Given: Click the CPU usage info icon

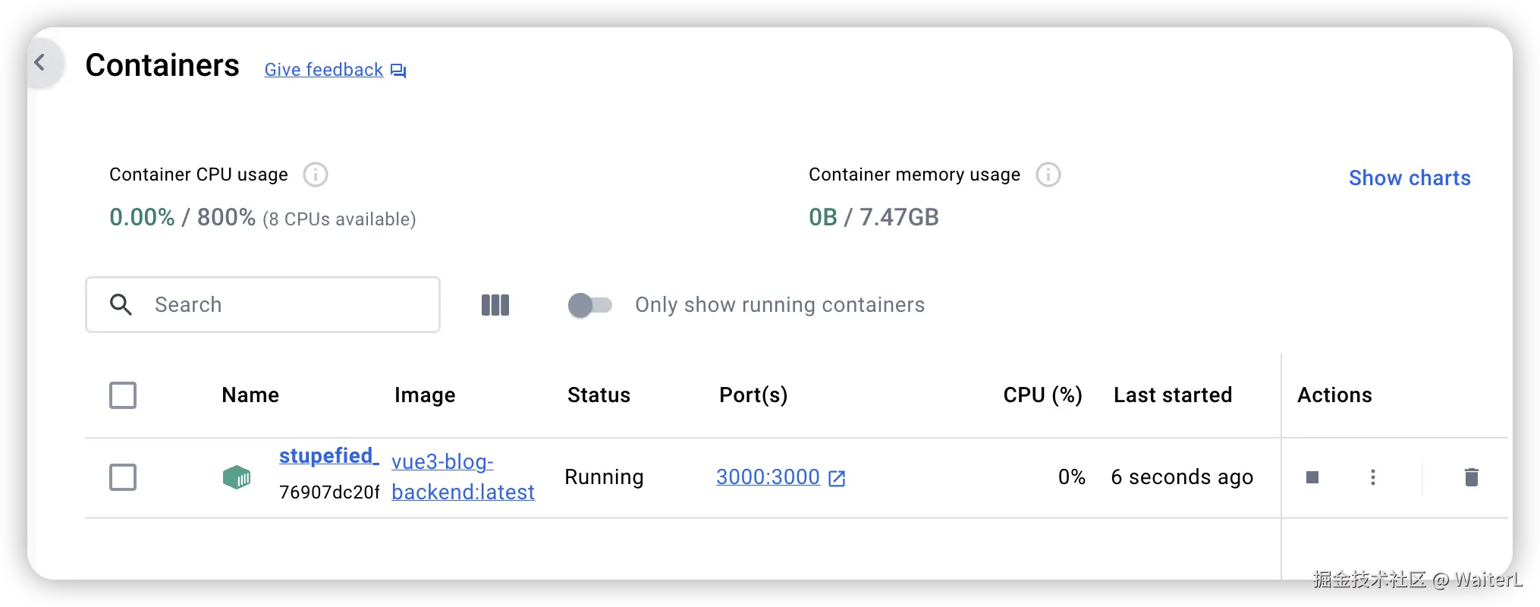Looking at the screenshot, I should tap(316, 175).
